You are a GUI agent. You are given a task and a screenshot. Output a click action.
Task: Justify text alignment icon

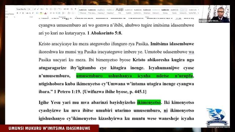pos(59,13)
